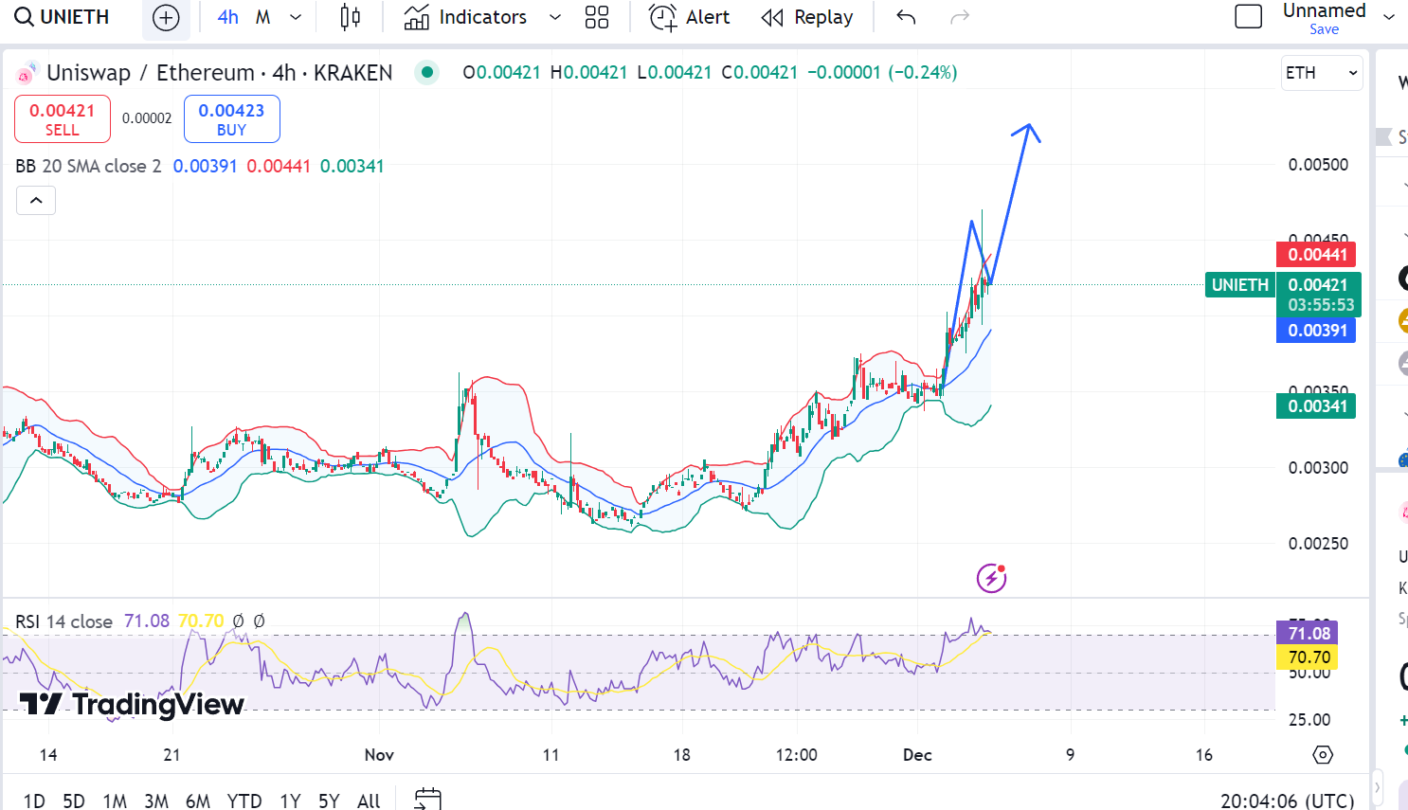Open chart settings gear icon
Image resolution: width=1408 pixels, height=810 pixels.
coord(1323,755)
